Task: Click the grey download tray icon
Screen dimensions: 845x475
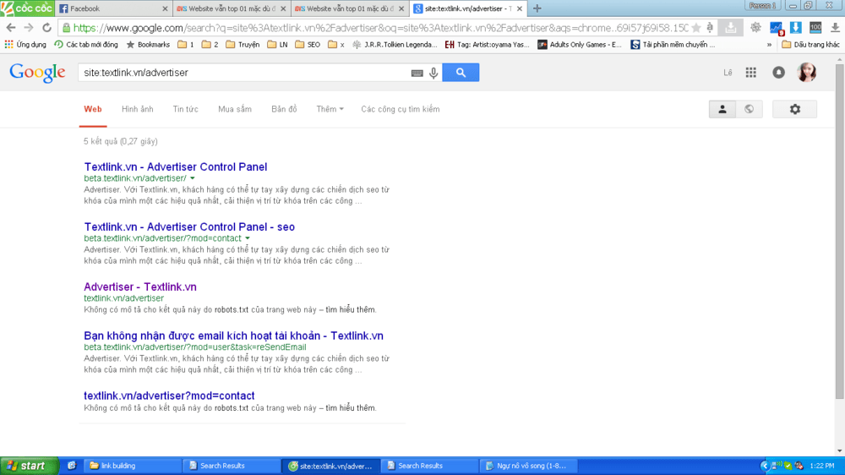Action: tap(730, 28)
